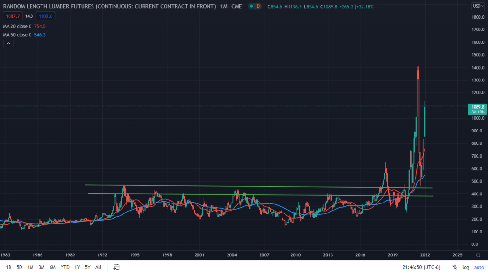Show All time range
The height and width of the screenshot is (274, 488).
(x=98, y=267)
